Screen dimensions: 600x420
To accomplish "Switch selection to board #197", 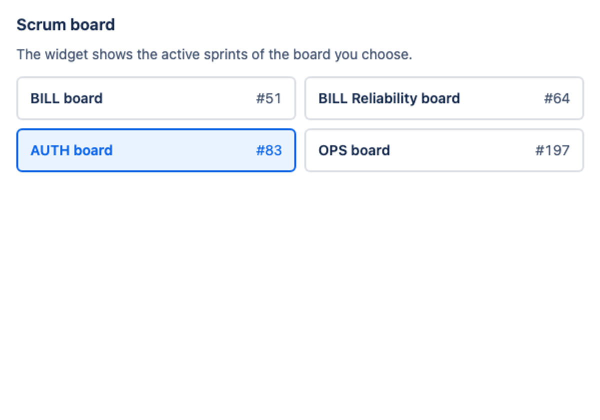I will 444,150.
